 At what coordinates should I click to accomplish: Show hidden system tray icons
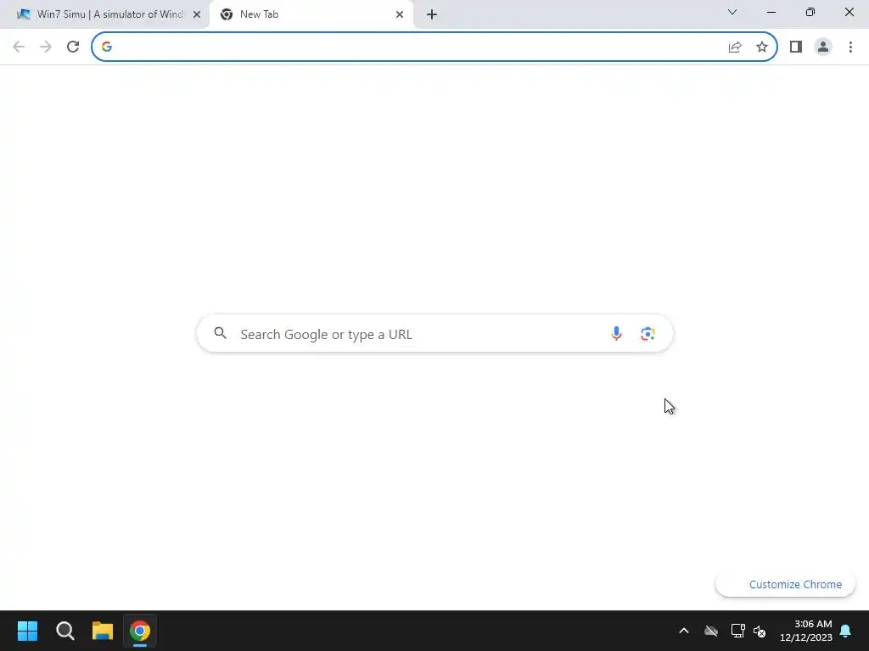click(684, 631)
